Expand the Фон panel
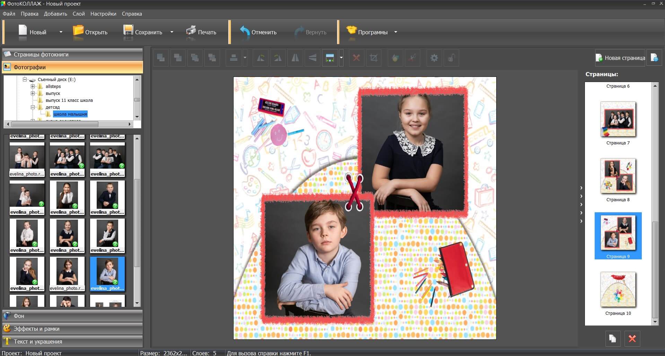The width and height of the screenshot is (665, 356). point(72,316)
